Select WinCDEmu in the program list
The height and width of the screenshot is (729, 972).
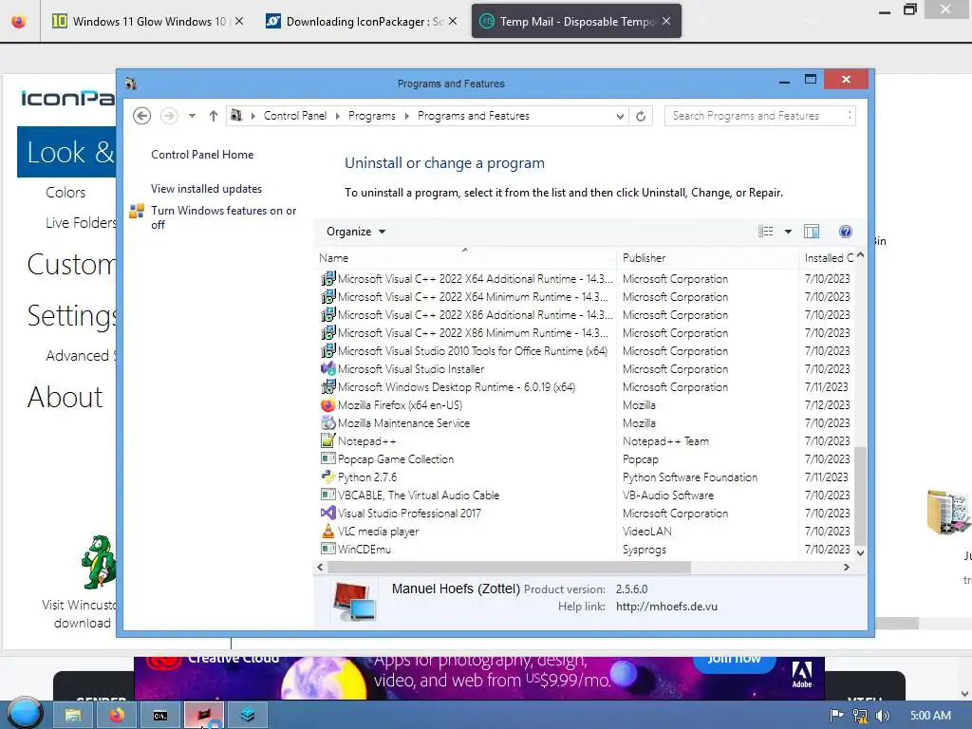tap(364, 550)
